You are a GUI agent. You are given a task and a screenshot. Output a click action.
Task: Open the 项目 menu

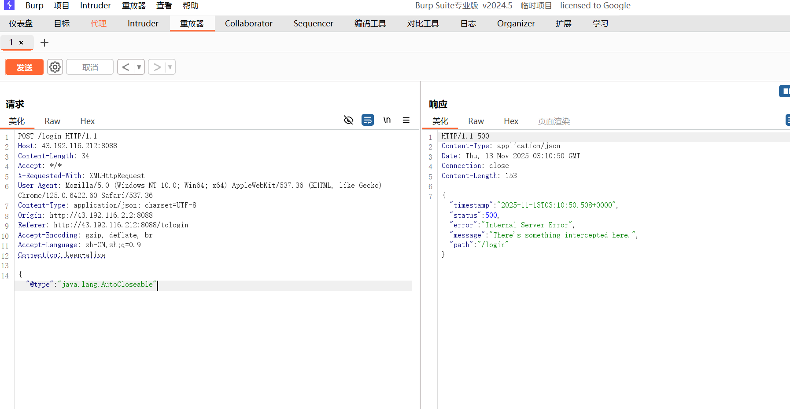point(62,5)
